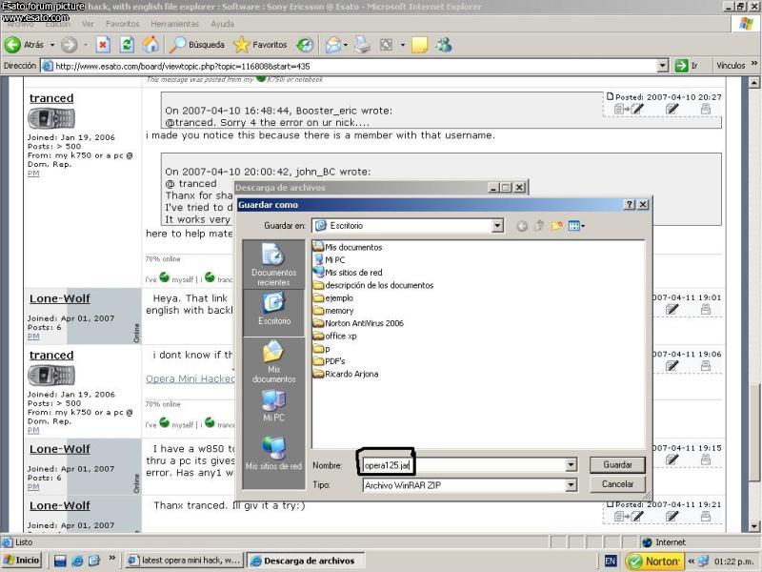Open Búsqueda search in the toolbar
The width and height of the screenshot is (762, 572).
pyautogui.click(x=197, y=45)
